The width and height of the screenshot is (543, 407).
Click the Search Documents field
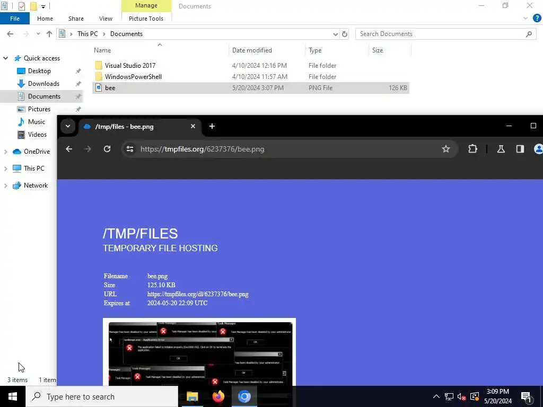(445, 34)
